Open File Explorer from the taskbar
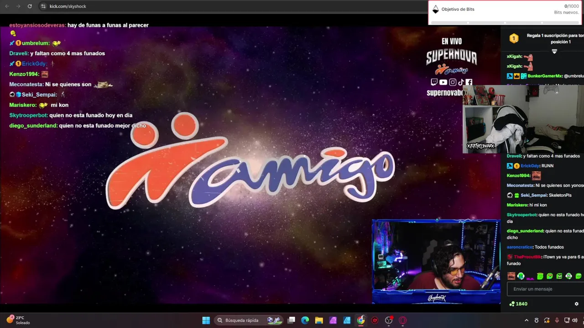Screen dimensions: 584x328 click(319, 320)
